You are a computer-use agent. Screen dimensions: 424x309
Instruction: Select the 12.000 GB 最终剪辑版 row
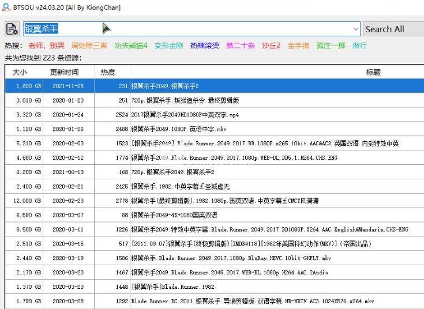click(215, 201)
